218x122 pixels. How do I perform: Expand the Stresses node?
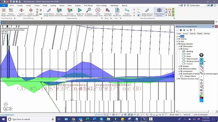[179, 66]
